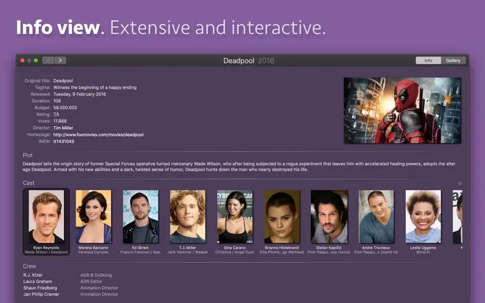Viewport: 485px width, 303px height.
Task: Click the ADR & Dubbing role
Action: [x=96, y=275]
